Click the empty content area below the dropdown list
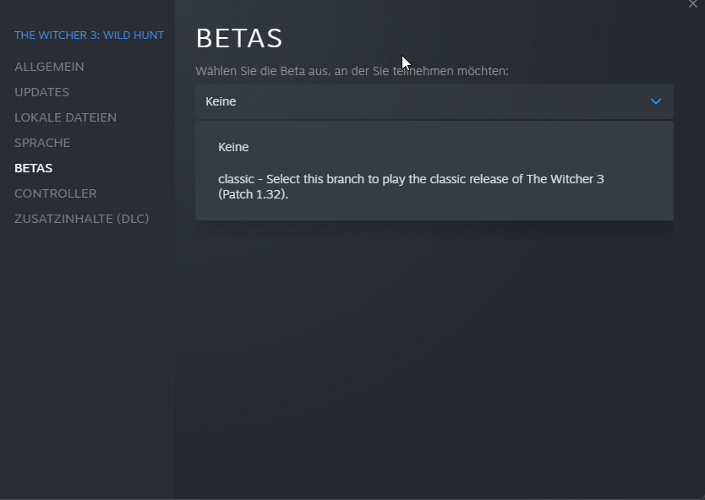The height and width of the screenshot is (500, 705). click(x=434, y=355)
